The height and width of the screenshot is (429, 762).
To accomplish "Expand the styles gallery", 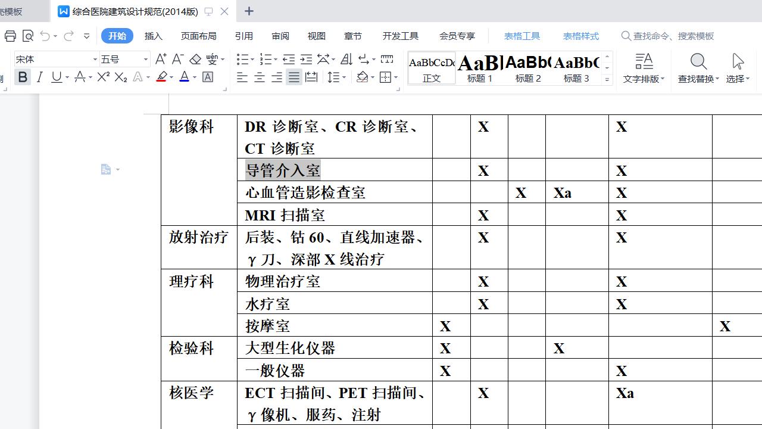I will coord(607,79).
